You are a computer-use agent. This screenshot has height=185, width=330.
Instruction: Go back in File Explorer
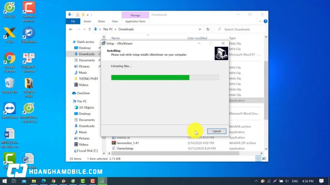coord(71,29)
